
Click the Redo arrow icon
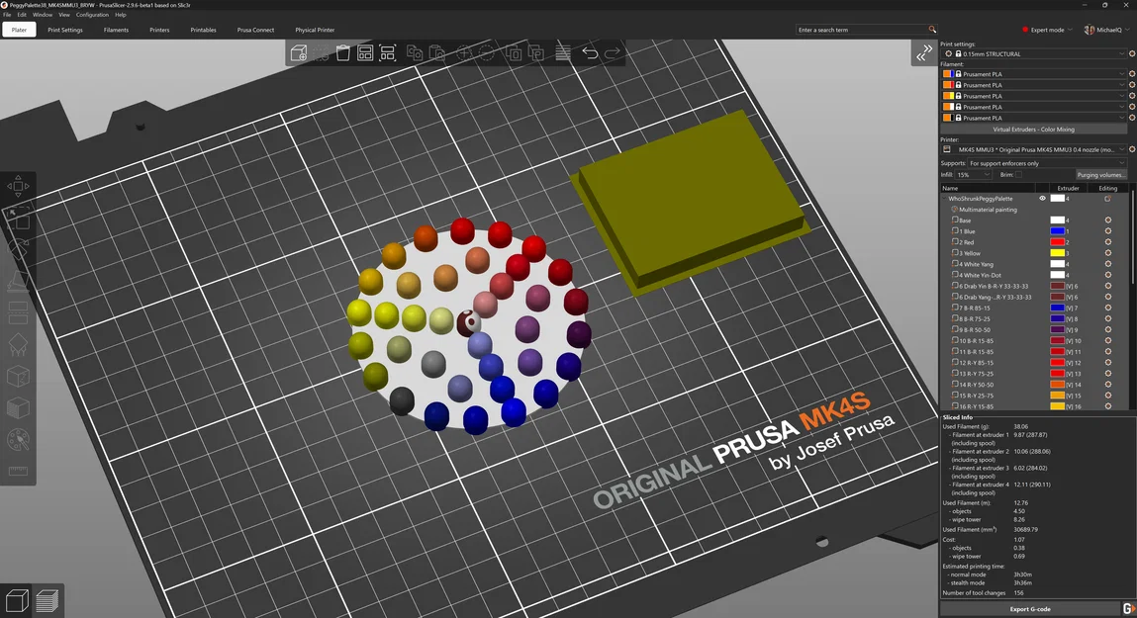click(613, 52)
